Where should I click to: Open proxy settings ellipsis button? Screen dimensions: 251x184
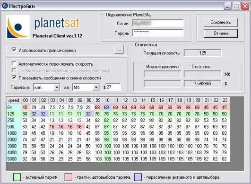coord(119,50)
